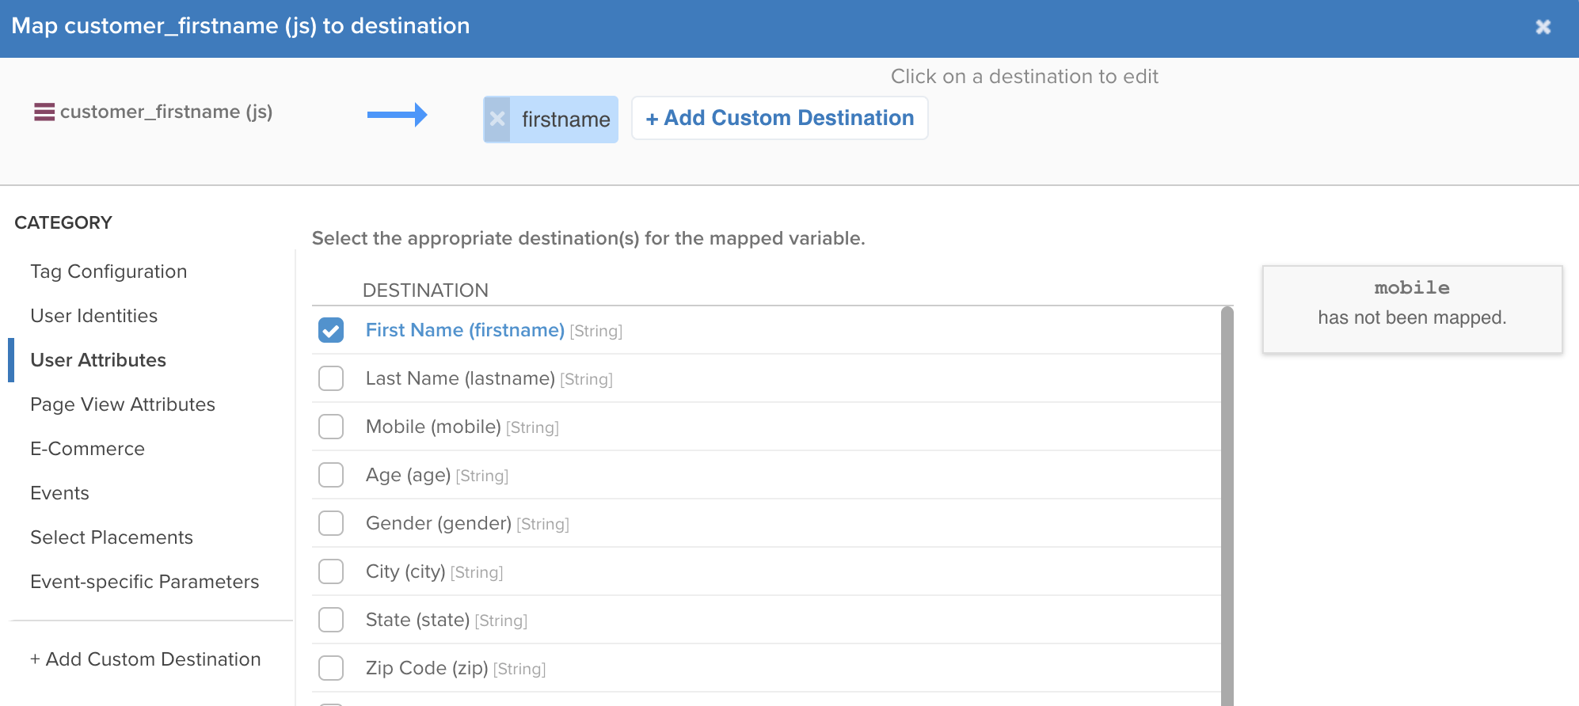Check the Zip Code destination checkbox
The height and width of the screenshot is (706, 1579).
pos(331,668)
